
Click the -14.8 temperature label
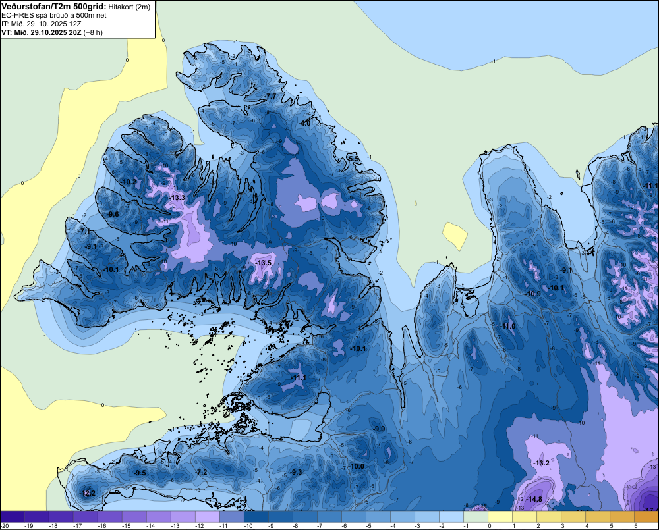534,499
